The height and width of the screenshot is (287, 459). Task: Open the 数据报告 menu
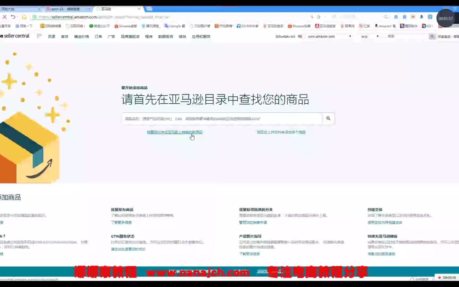coord(165,36)
